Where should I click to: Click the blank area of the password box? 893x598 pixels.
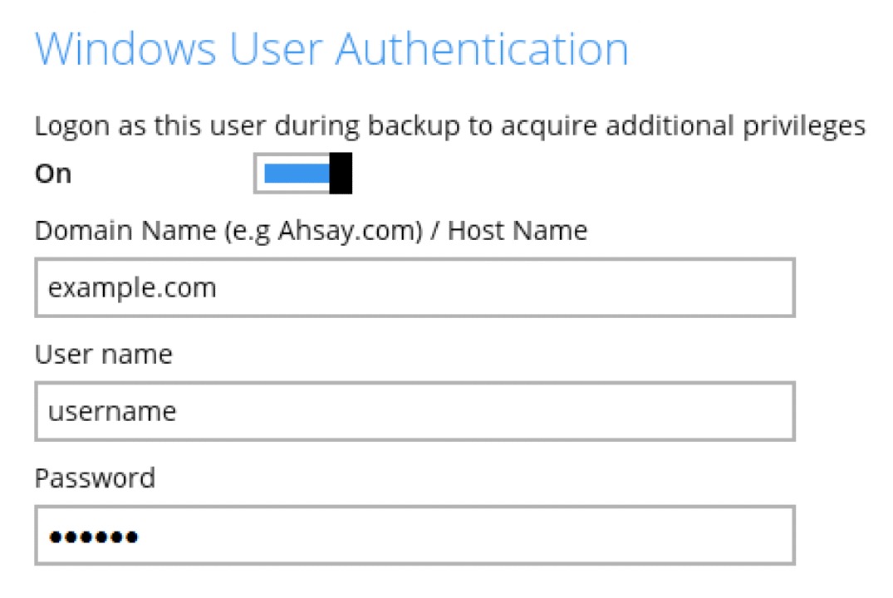tap(457, 536)
